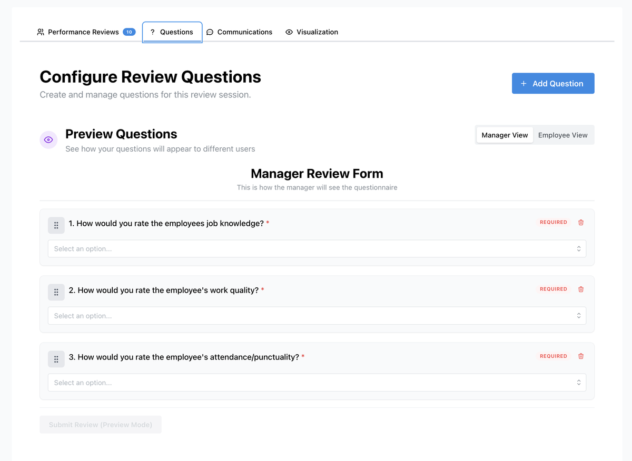
Task: Click the Manager Review Form heading
Action: 317,174
